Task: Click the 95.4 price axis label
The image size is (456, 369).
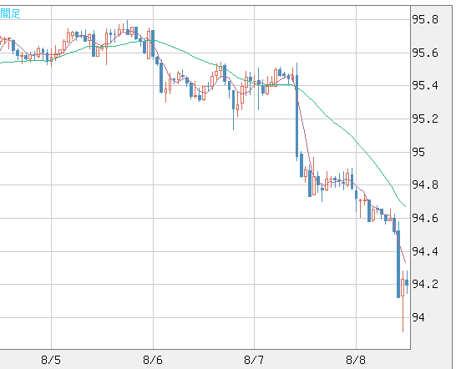Action: [425, 85]
